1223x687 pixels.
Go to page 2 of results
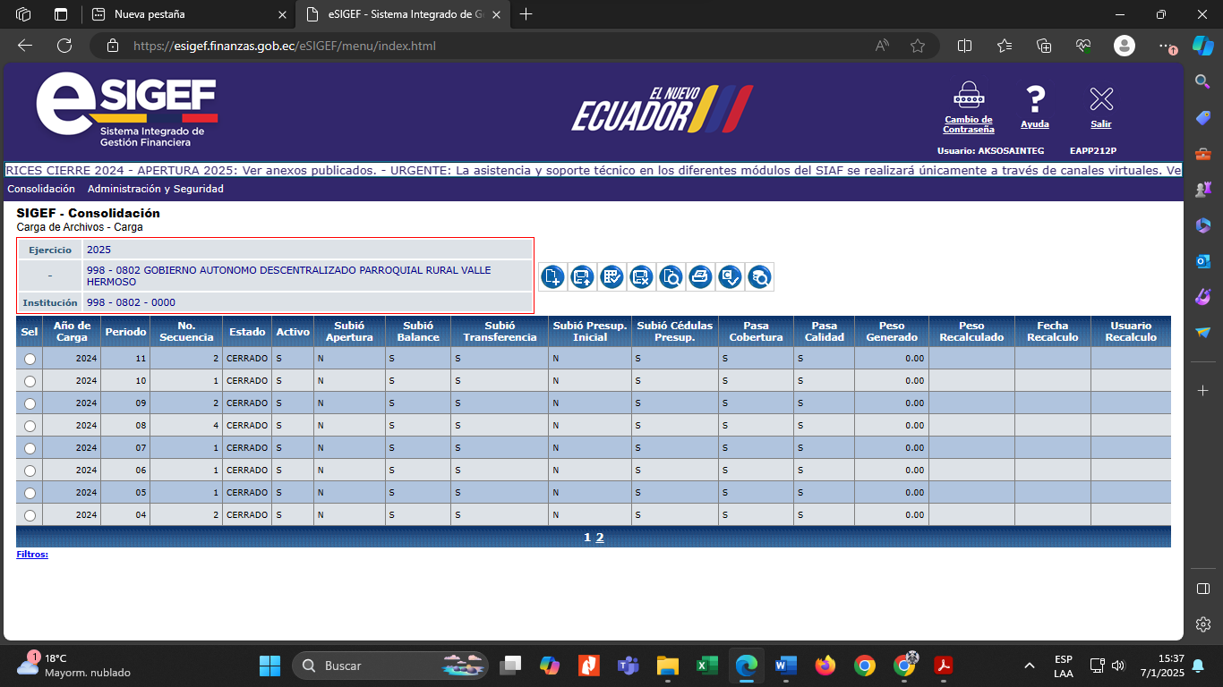[600, 538]
